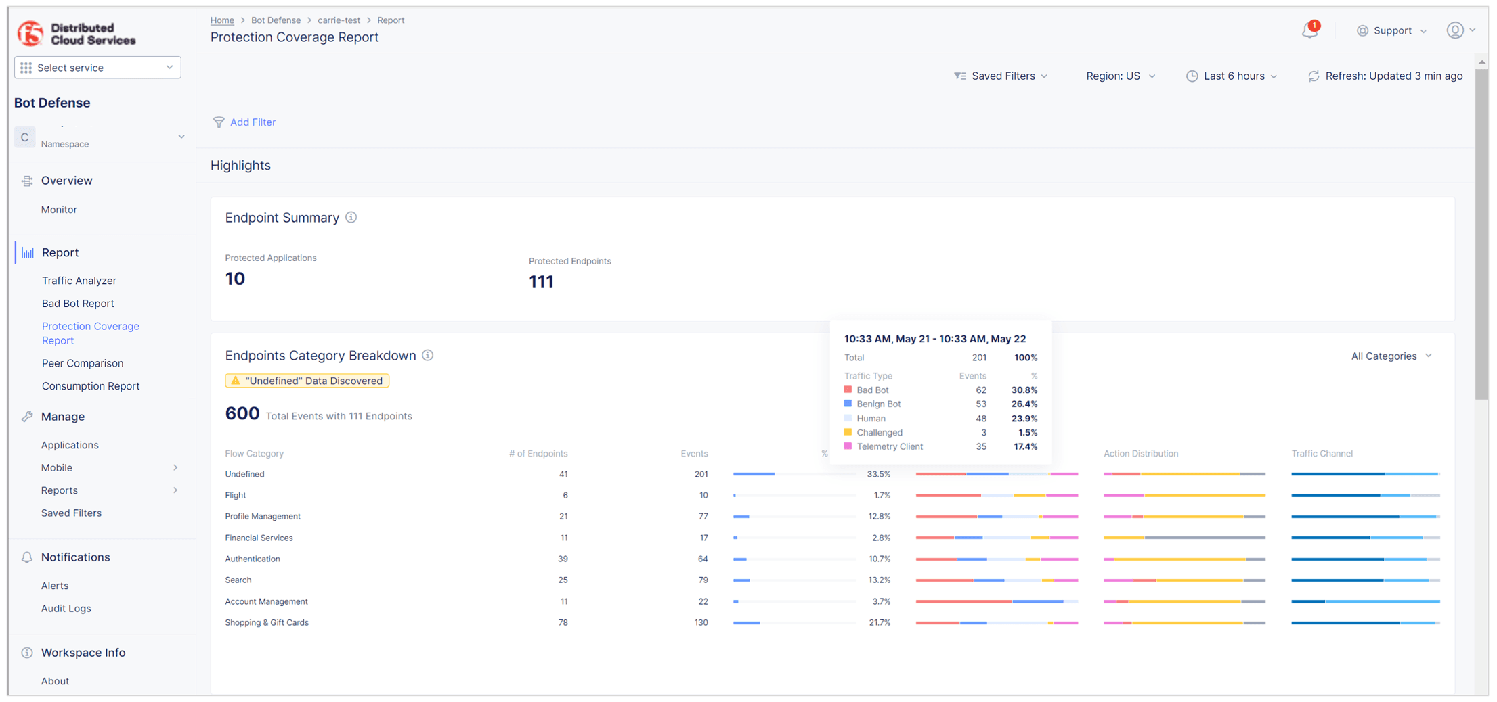The image size is (1497, 702).
Task: Open the Select service dropdown
Action: pyautogui.click(x=97, y=68)
